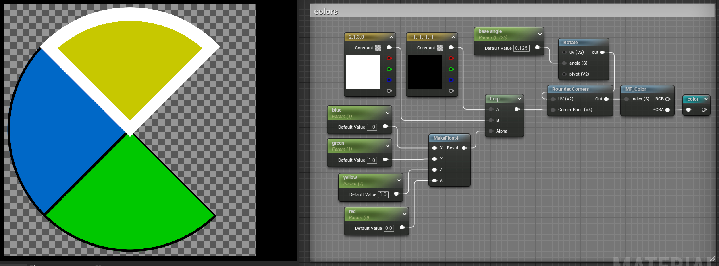Click the checkerboard icon on the 2,1,3,0 Constant
This screenshot has height=266, width=719.
378,48
